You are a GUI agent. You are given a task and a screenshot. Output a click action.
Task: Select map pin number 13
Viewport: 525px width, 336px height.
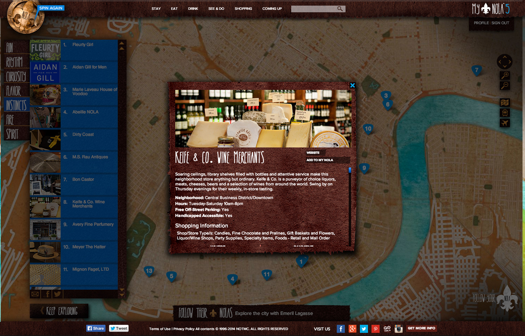coord(149,271)
